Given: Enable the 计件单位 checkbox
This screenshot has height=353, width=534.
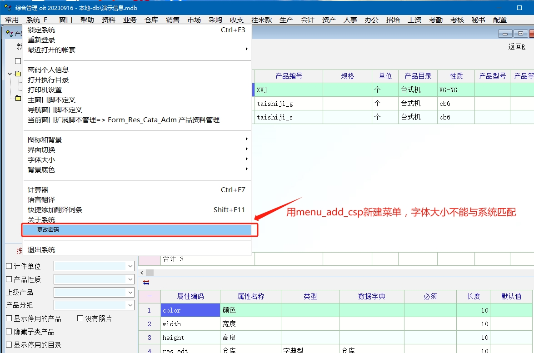Looking at the screenshot, I should [x=9, y=266].
